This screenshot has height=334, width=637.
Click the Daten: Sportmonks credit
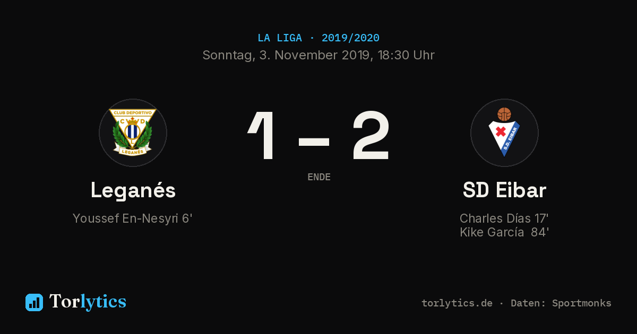pyautogui.click(x=561, y=303)
